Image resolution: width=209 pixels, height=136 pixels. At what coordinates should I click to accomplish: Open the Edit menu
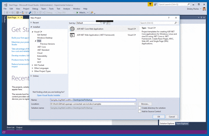point(11,9)
